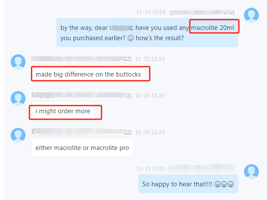Viewport: 267px width, 200px height.
Task: Click timestamp above 'i might order more'
Action: click(x=150, y=96)
